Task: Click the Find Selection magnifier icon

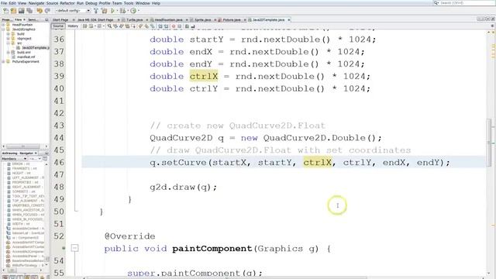Action: (x=109, y=26)
